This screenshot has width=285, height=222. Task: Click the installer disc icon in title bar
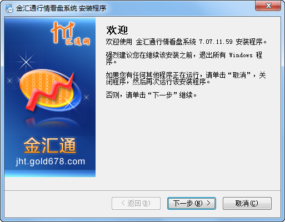pos(9,8)
